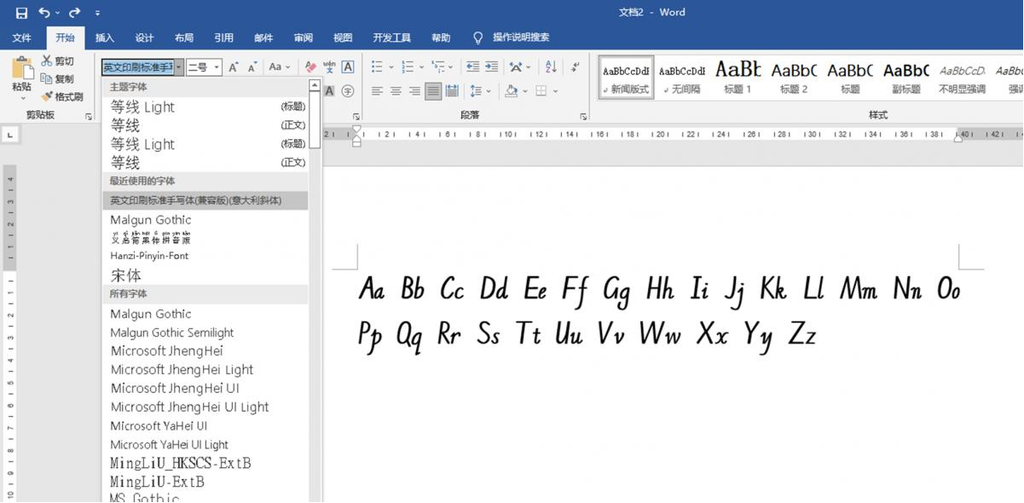The width and height of the screenshot is (1024, 503).
Task: Open the font size dropdown (二号)
Action: point(217,67)
